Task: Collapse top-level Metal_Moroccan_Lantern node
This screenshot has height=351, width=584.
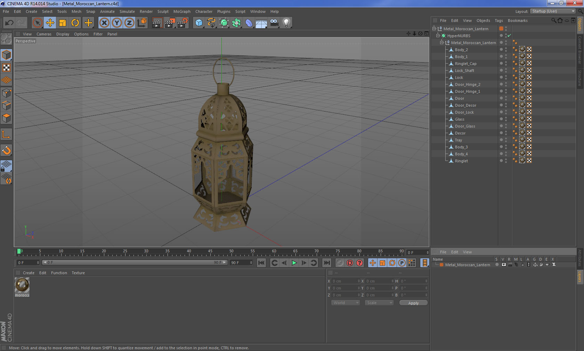Action: coord(434,28)
